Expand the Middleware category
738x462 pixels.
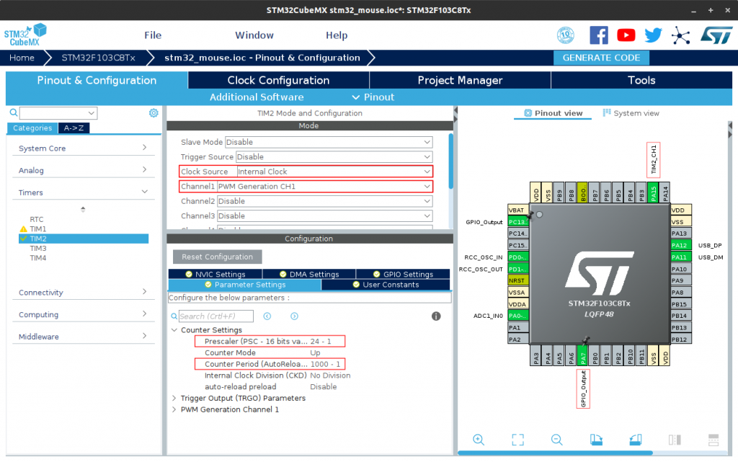[84, 337]
